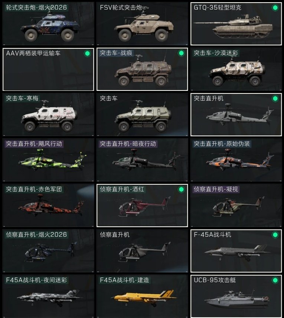Click the green marker on UCB-95攻击艇
The width and height of the screenshot is (284, 318).
click(275, 280)
